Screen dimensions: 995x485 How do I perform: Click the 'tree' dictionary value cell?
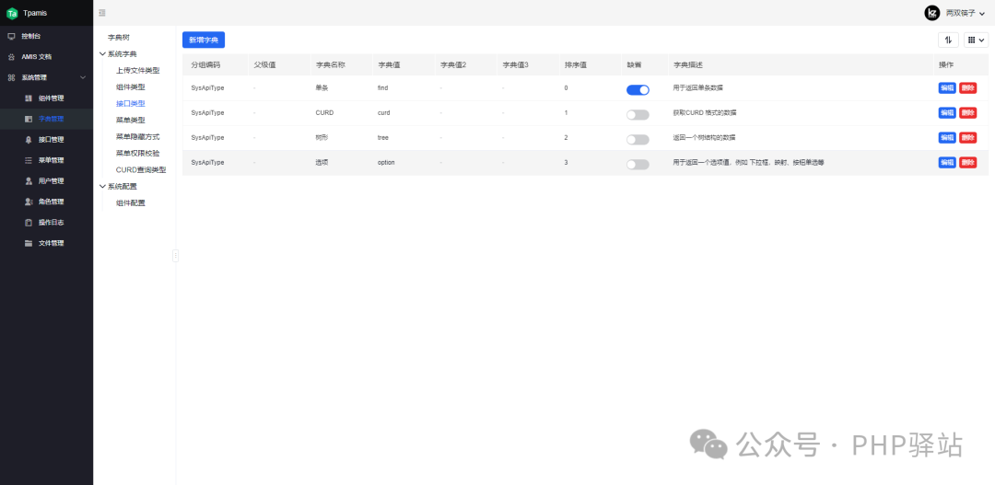coord(382,137)
